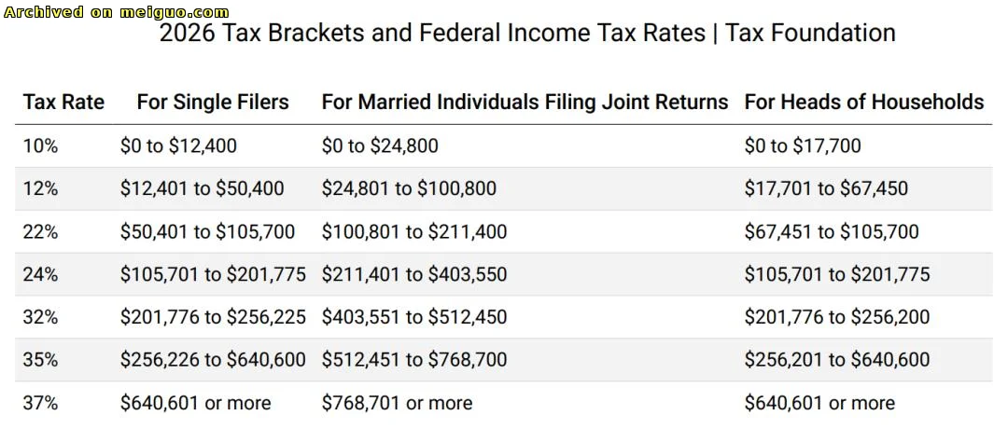Select the 'Tax Rate' column header
Viewport: 1008px width, 429px height.
click(63, 102)
